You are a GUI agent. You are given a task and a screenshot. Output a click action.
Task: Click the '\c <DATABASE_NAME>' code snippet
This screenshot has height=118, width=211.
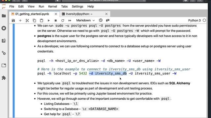pos(100,109)
